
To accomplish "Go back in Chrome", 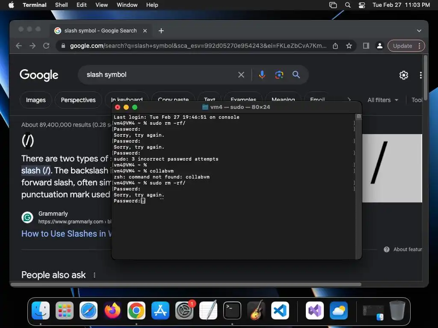I will tap(19, 46).
